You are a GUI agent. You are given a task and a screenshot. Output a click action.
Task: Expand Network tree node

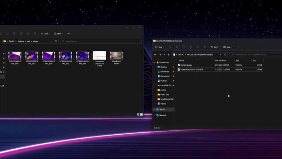(x=154, y=115)
